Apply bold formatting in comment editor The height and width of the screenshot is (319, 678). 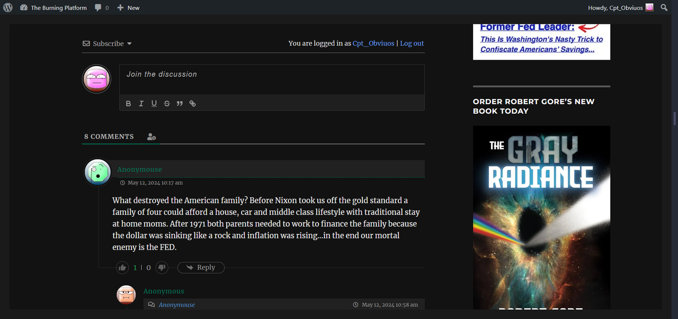(x=128, y=104)
